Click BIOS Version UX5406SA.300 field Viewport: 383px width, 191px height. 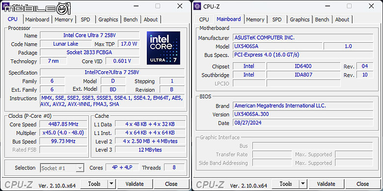click(x=303, y=114)
